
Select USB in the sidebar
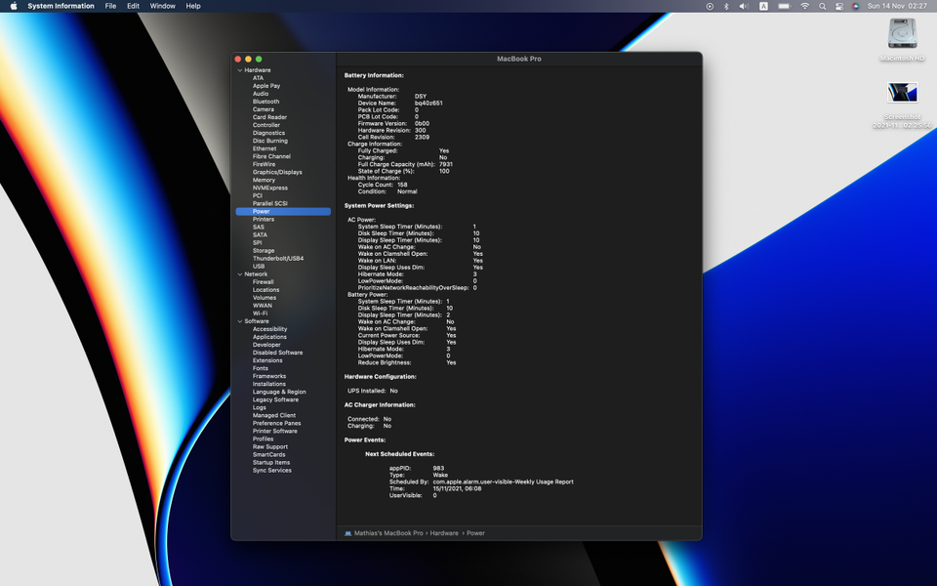(258, 267)
